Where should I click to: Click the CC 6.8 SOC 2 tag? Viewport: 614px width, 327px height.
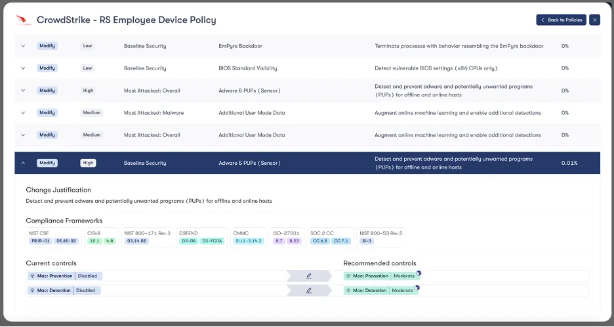(320, 241)
